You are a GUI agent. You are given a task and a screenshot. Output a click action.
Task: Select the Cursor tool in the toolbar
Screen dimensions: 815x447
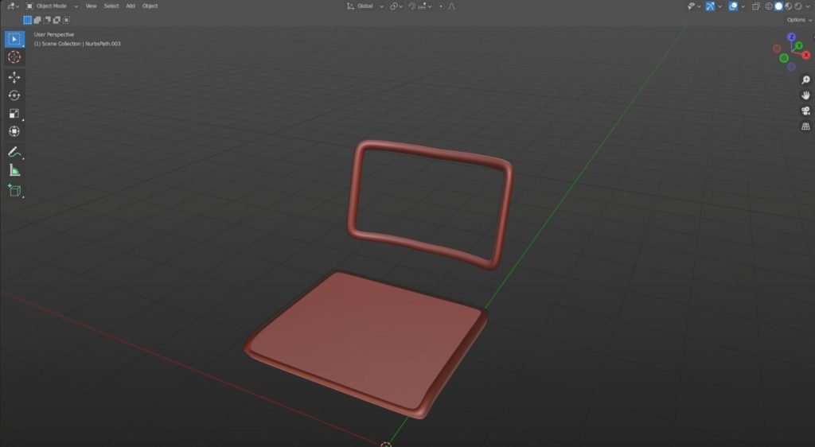pos(14,57)
